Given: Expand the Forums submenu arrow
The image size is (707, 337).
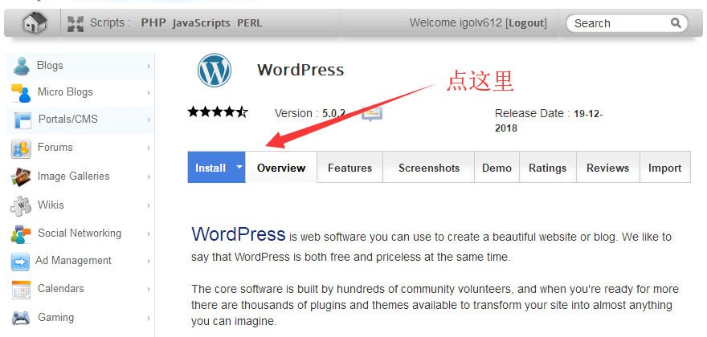Looking at the screenshot, I should 149,148.
